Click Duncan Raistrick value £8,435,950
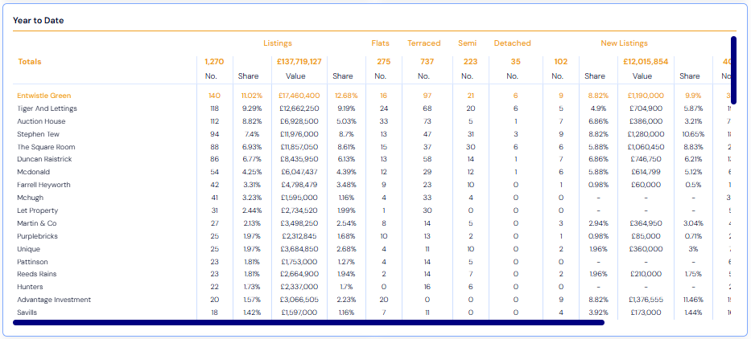Screen dimensions: 751x339 point(299,159)
